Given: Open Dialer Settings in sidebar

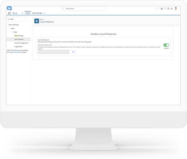Looking at the screenshot, I should [x=19, y=36].
